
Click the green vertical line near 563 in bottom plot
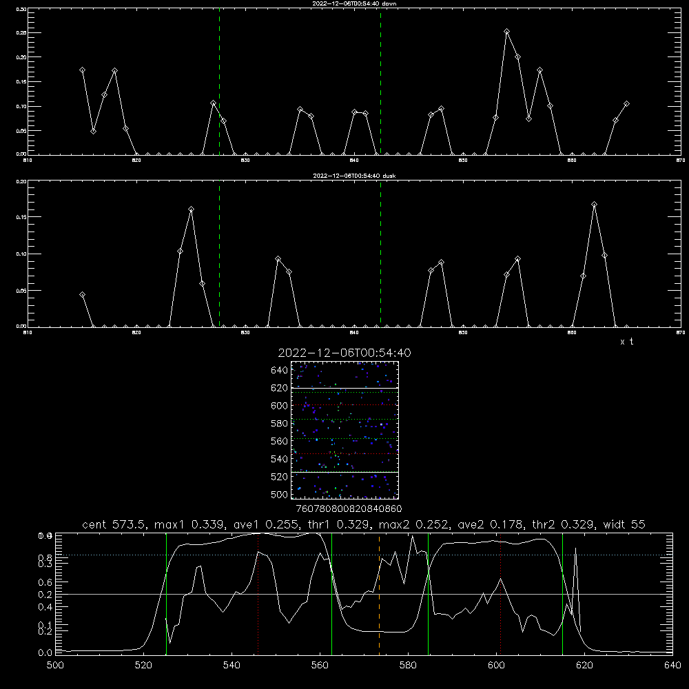pos(332,593)
